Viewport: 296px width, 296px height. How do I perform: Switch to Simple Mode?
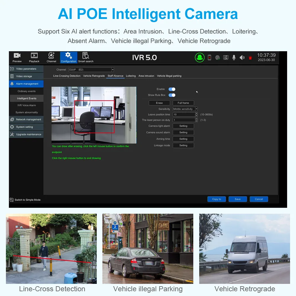(x=25, y=200)
